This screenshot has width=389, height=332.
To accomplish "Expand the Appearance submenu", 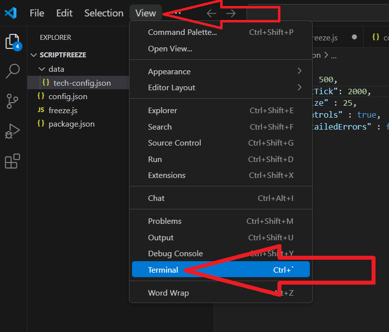I will pos(221,71).
